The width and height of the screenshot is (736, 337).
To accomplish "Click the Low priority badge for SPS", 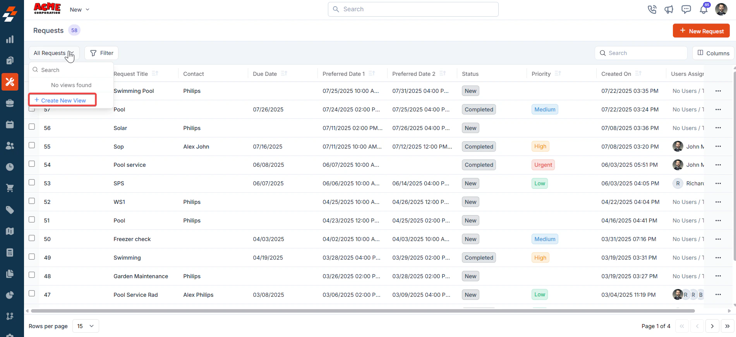I will click(540, 183).
